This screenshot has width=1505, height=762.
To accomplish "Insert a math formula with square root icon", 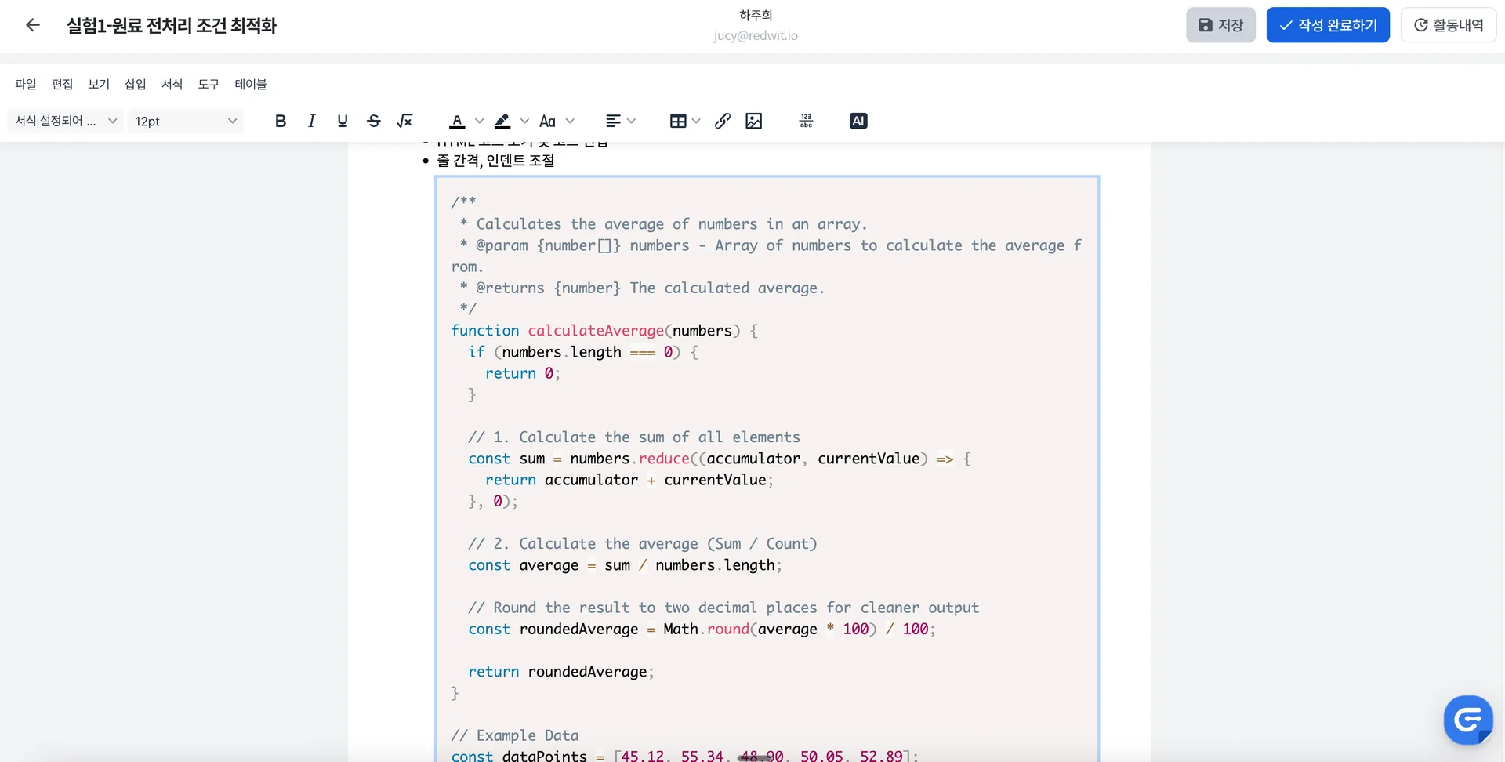I will 404,121.
